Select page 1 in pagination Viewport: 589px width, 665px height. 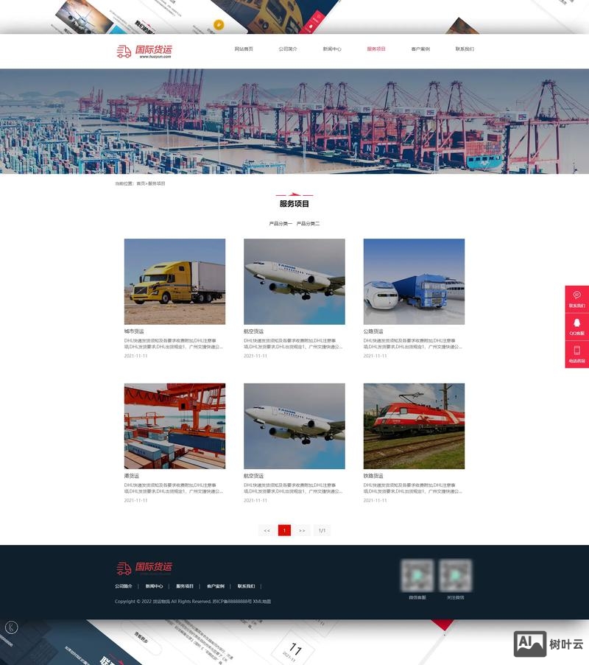click(284, 530)
